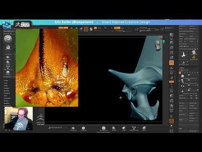The width and height of the screenshot is (202, 152).
Task: Click the first brush icon on the bottom shelf
Action: pyautogui.click(x=73, y=128)
